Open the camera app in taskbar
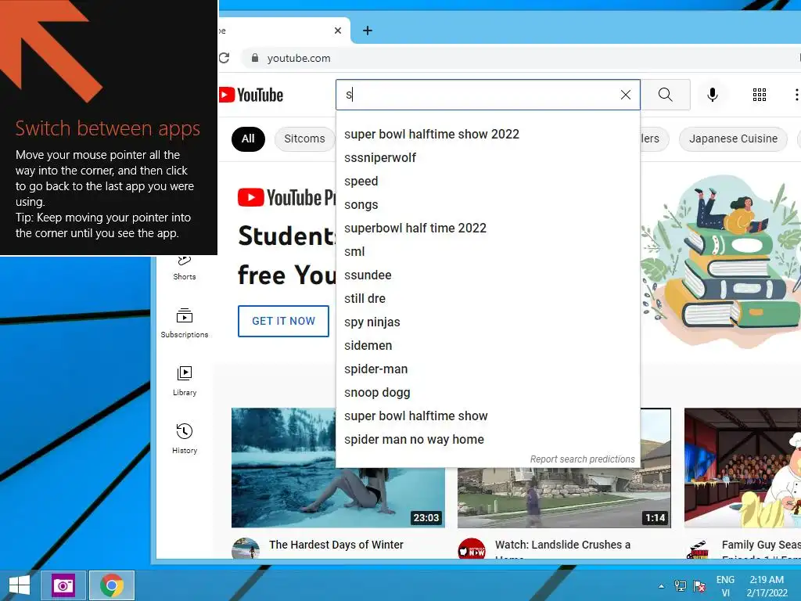 pos(63,585)
